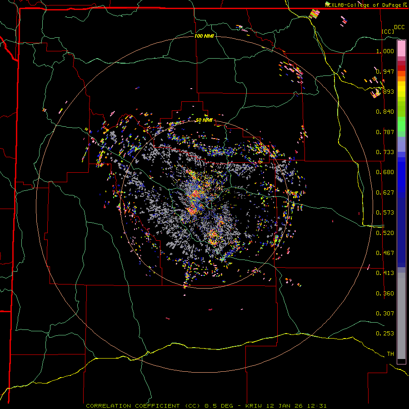This screenshot has height=409, width=409.
Task: Click the 1.000 value on the color scale
Action: pos(385,51)
